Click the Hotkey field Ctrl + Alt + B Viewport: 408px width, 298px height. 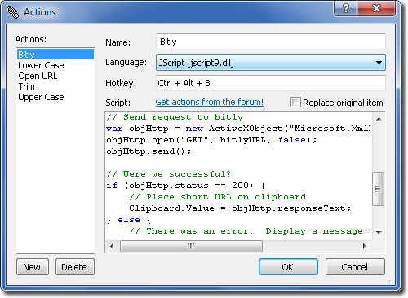[271, 83]
